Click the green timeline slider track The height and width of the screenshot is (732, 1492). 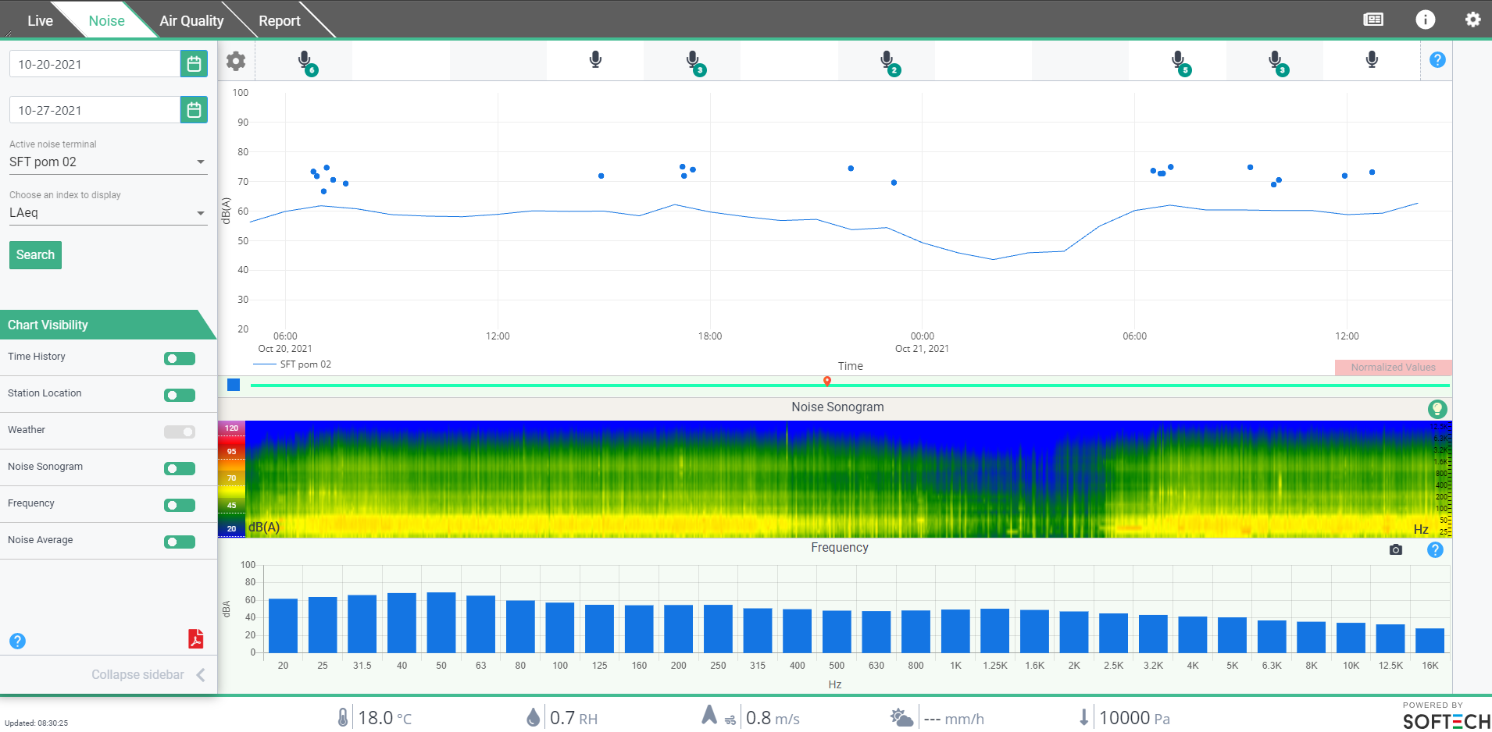[850, 386]
